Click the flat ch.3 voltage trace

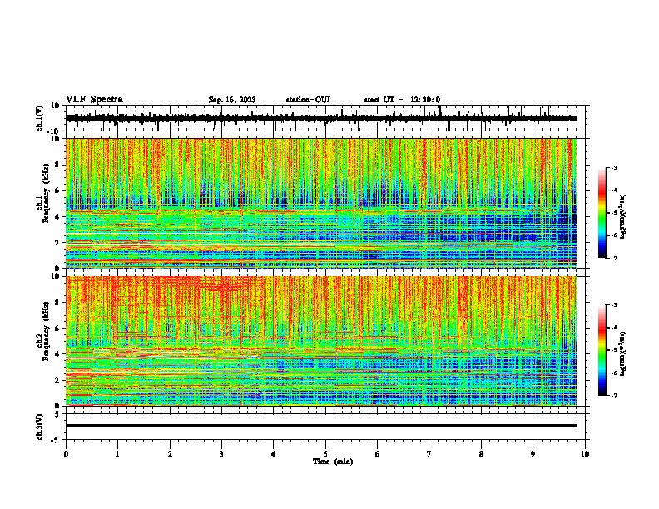click(x=321, y=426)
